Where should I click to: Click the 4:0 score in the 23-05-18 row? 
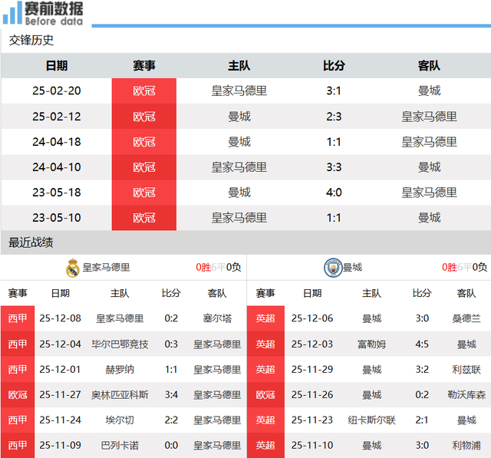pyautogui.click(x=334, y=193)
